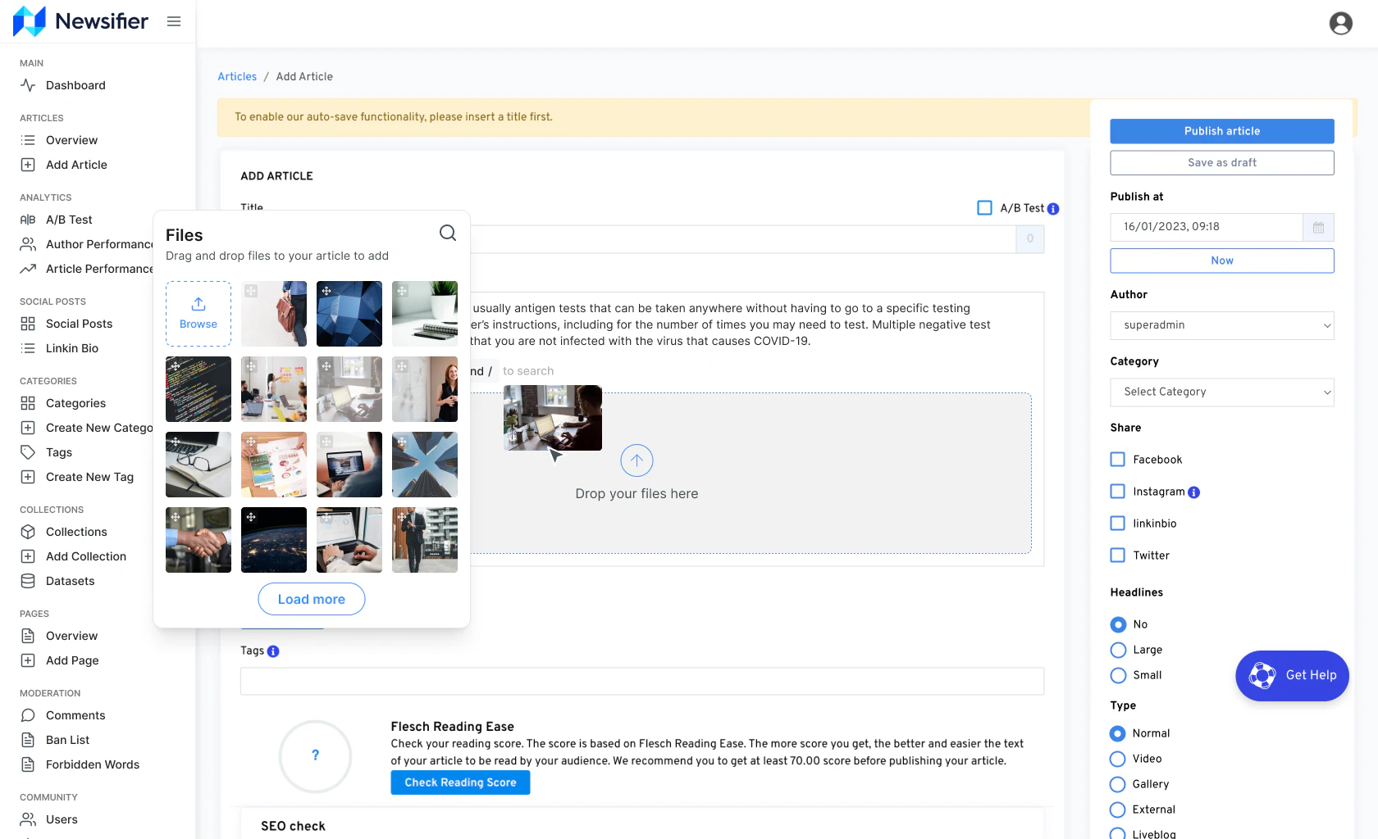Check the Facebook share option

coord(1116,460)
